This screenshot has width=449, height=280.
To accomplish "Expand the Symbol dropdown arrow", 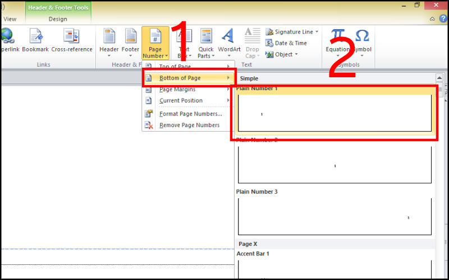I will (362, 56).
